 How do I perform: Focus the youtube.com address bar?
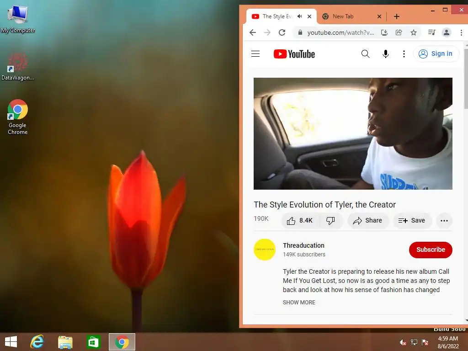coord(340,32)
